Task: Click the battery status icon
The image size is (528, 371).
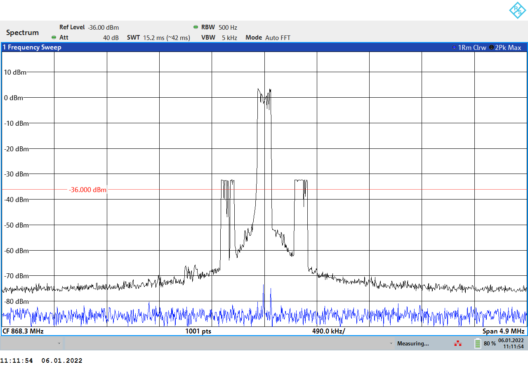Action: pyautogui.click(x=477, y=343)
